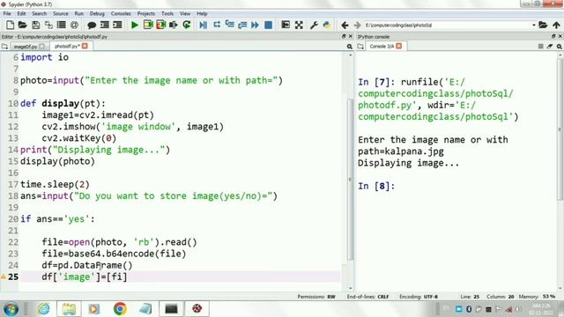
Task: Step into function in debugger
Action: 229,25
